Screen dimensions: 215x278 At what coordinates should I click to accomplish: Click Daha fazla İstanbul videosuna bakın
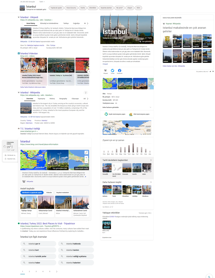tap(33, 87)
